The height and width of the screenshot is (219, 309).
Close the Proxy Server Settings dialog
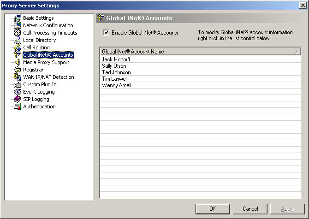point(303,6)
